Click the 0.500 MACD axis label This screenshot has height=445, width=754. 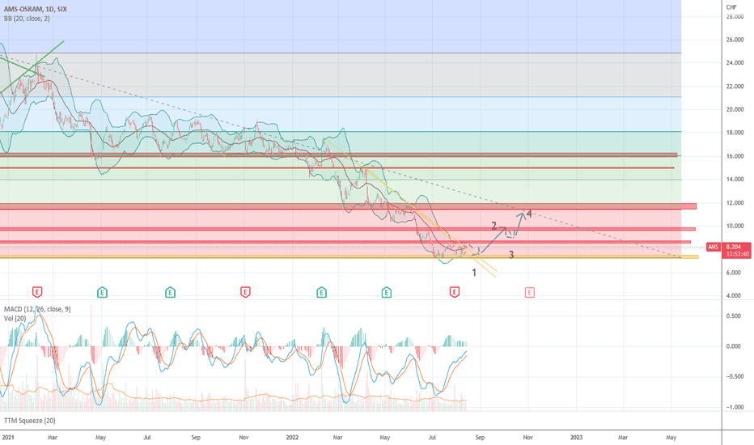(x=733, y=316)
